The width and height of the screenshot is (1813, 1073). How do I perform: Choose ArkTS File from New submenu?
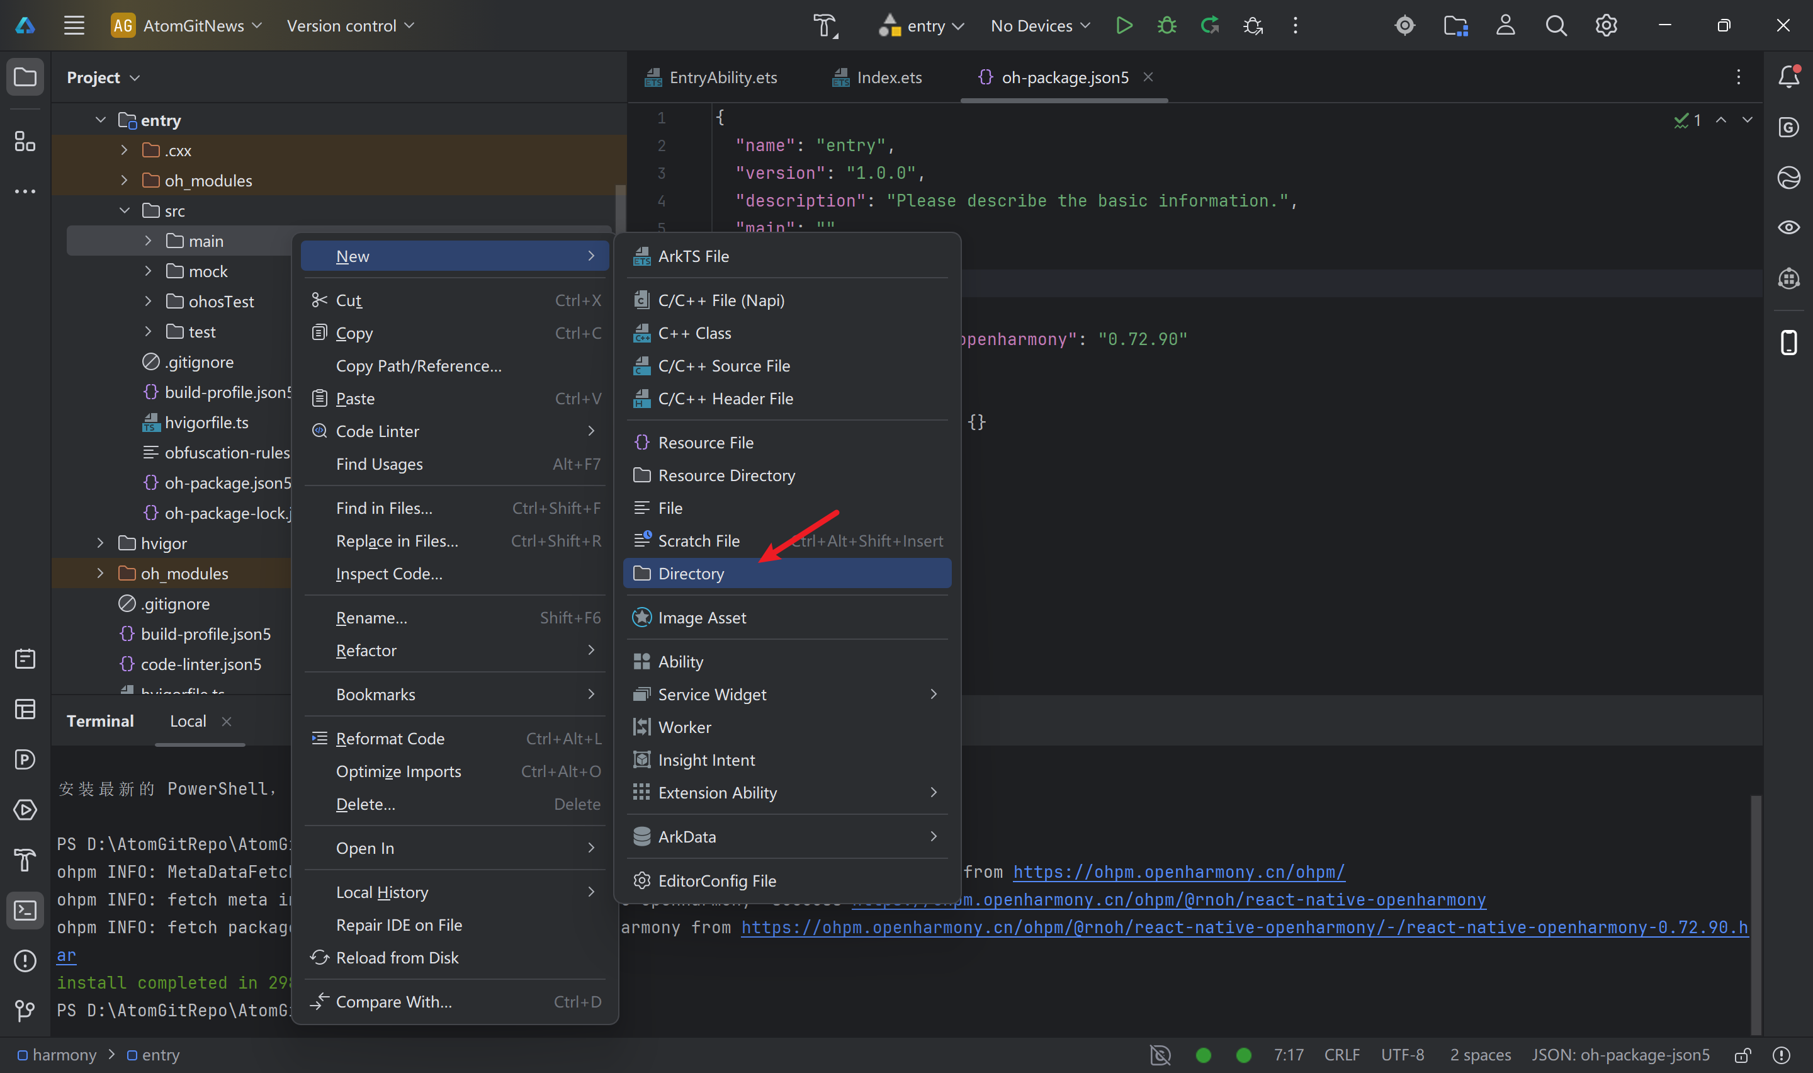point(693,256)
